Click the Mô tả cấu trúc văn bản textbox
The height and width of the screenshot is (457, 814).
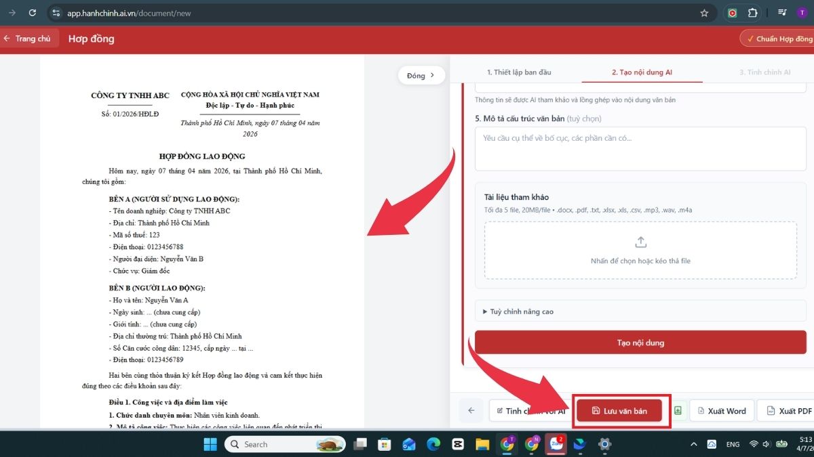640,149
